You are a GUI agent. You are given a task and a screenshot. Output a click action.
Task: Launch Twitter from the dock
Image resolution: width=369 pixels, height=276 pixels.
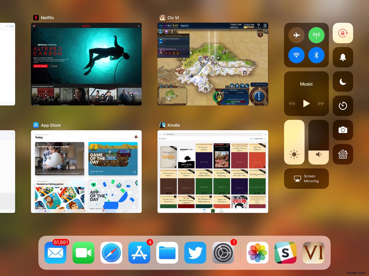pyautogui.click(x=195, y=253)
